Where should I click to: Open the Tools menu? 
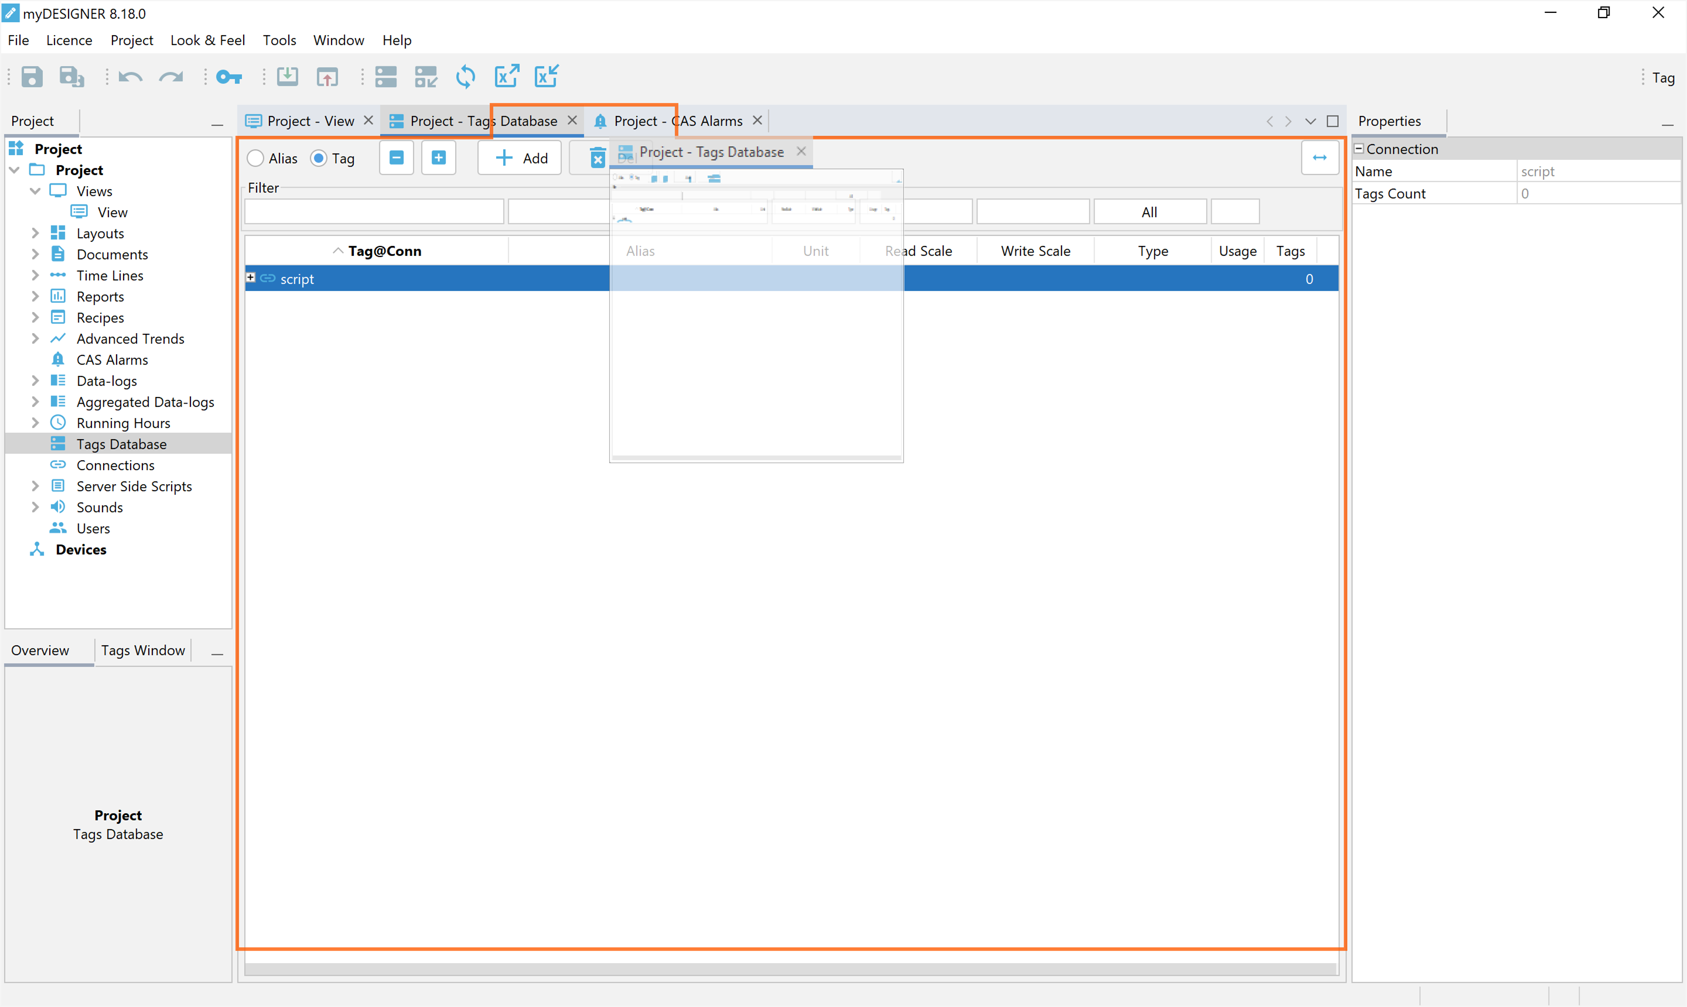point(279,40)
